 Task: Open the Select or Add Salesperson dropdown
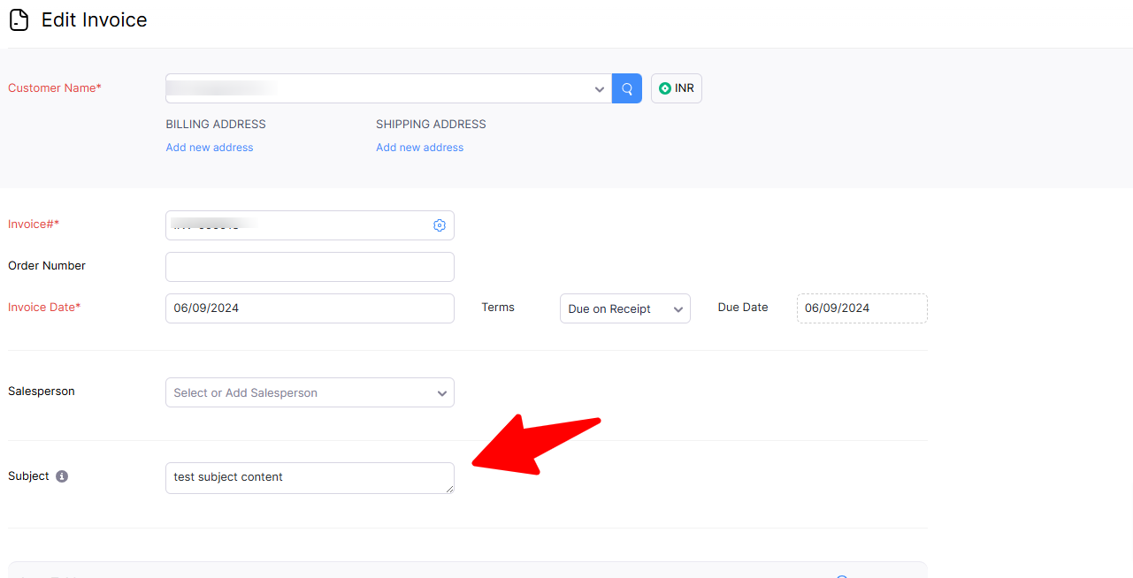[x=310, y=392]
